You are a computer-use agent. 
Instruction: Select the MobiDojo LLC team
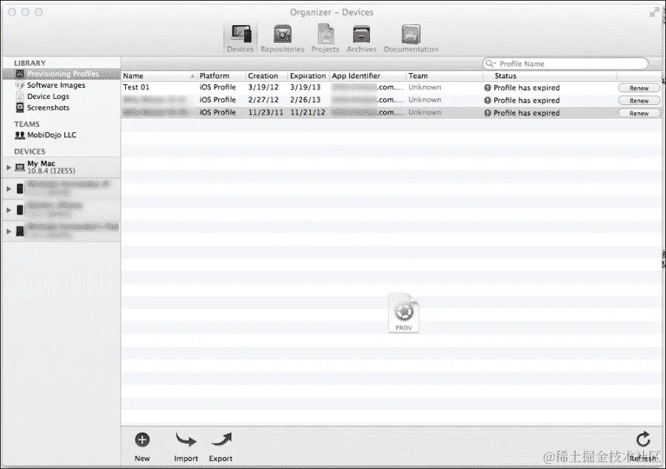[x=51, y=135]
